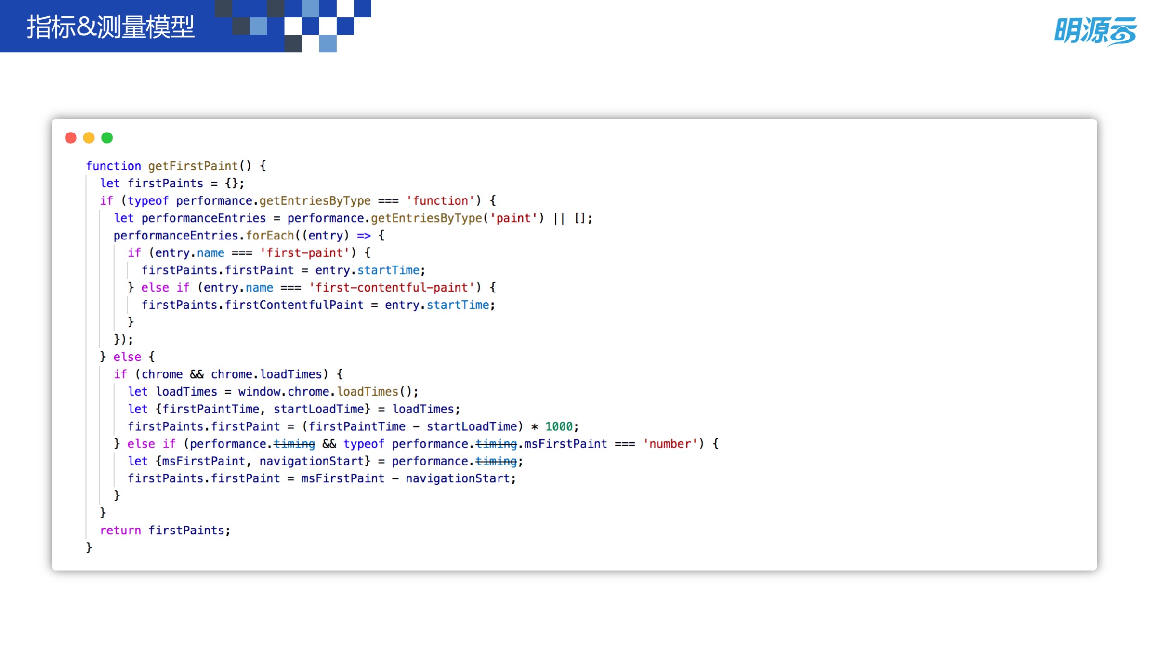1156x651 pixels.
Task: Click the line 'firstPaints.firstPaint = entry.startTime;'
Action: pos(283,270)
